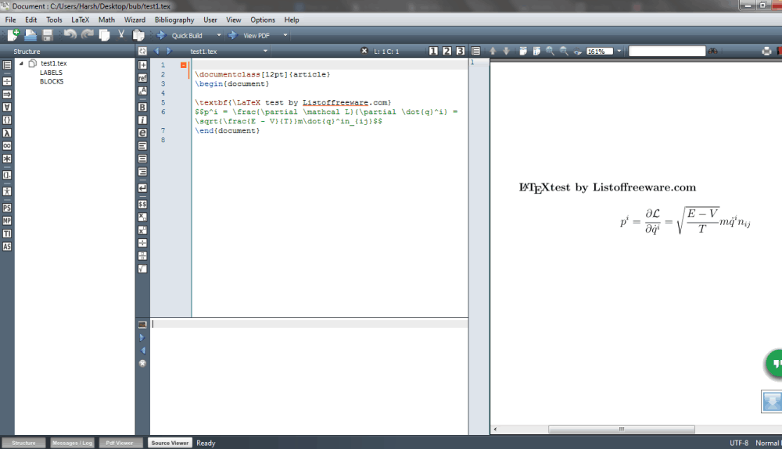Open the MetaPost commands panel (MP icon)
Screen dimensions: 782x449
coord(7,220)
